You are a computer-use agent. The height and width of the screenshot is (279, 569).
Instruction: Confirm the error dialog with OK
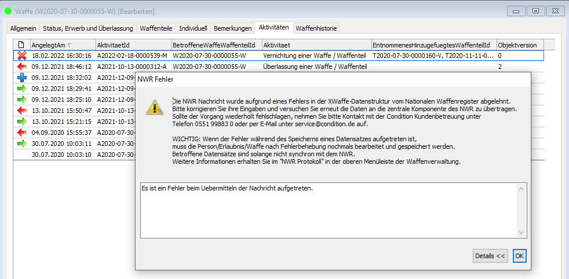click(520, 256)
